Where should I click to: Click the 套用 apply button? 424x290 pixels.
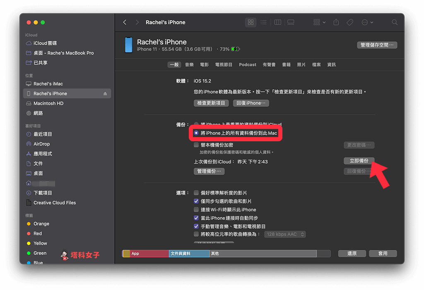(383, 253)
